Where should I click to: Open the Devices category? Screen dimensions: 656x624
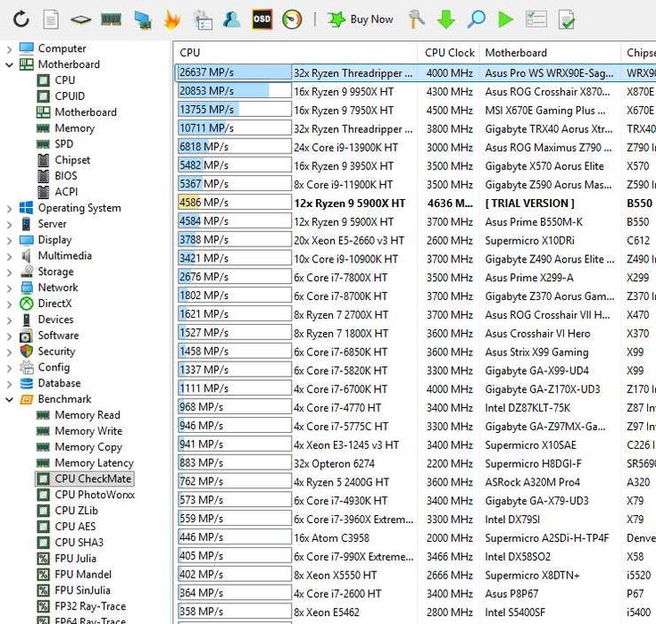point(55,320)
